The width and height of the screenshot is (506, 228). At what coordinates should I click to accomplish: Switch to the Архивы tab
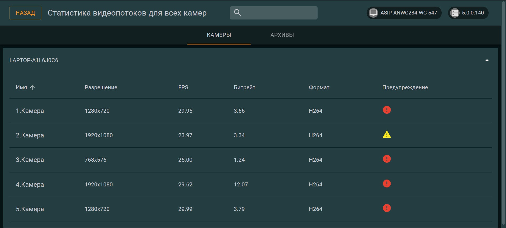pyautogui.click(x=282, y=35)
